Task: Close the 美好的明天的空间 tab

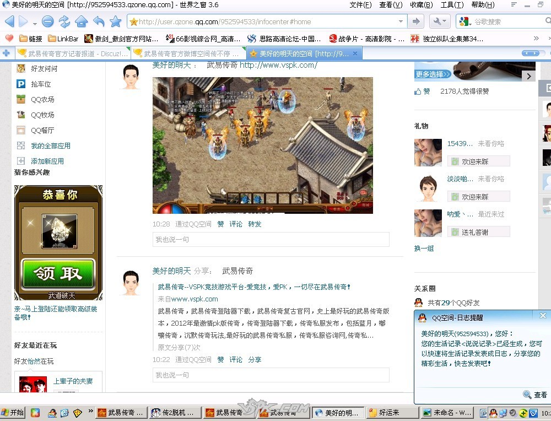Action: tap(355, 53)
